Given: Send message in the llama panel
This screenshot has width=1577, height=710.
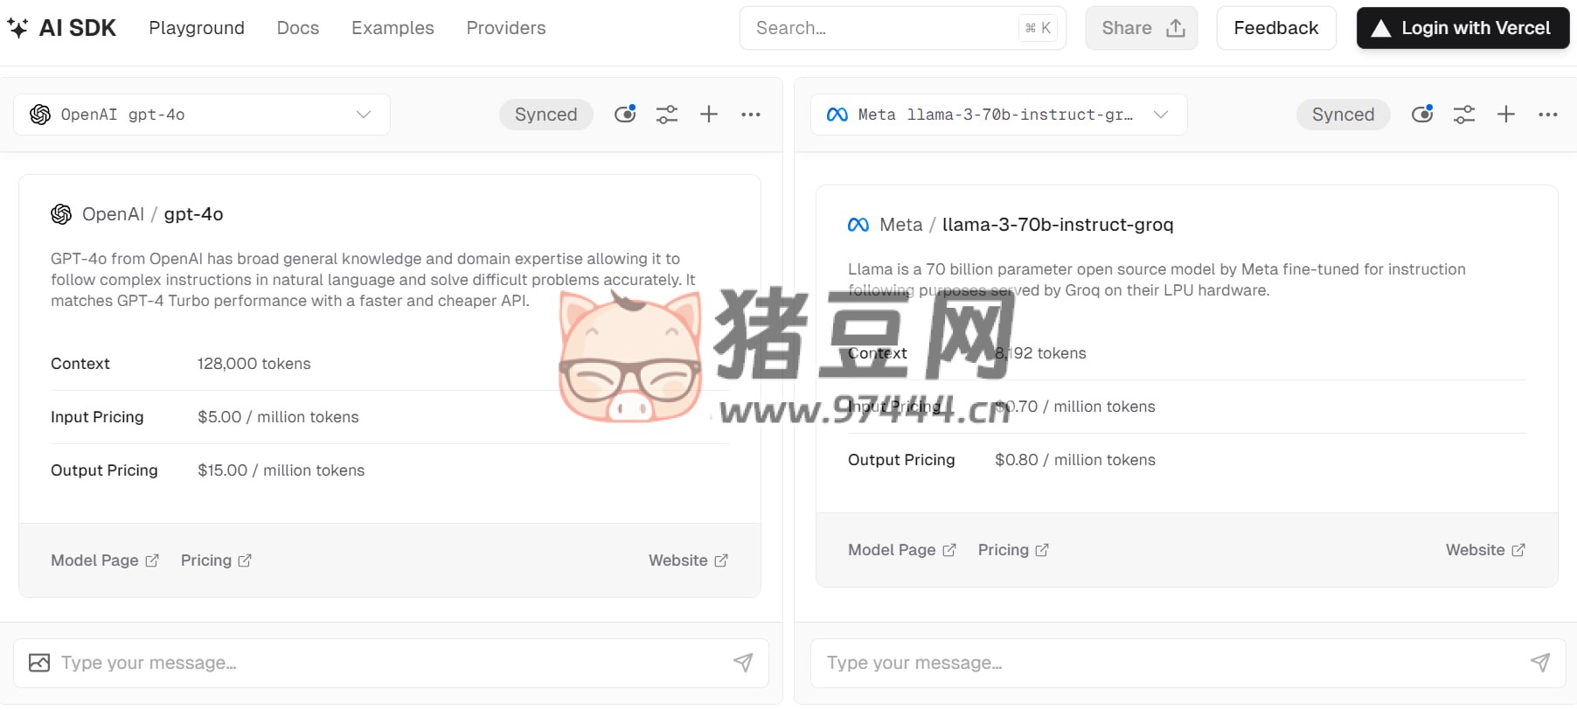Looking at the screenshot, I should click(1540, 663).
